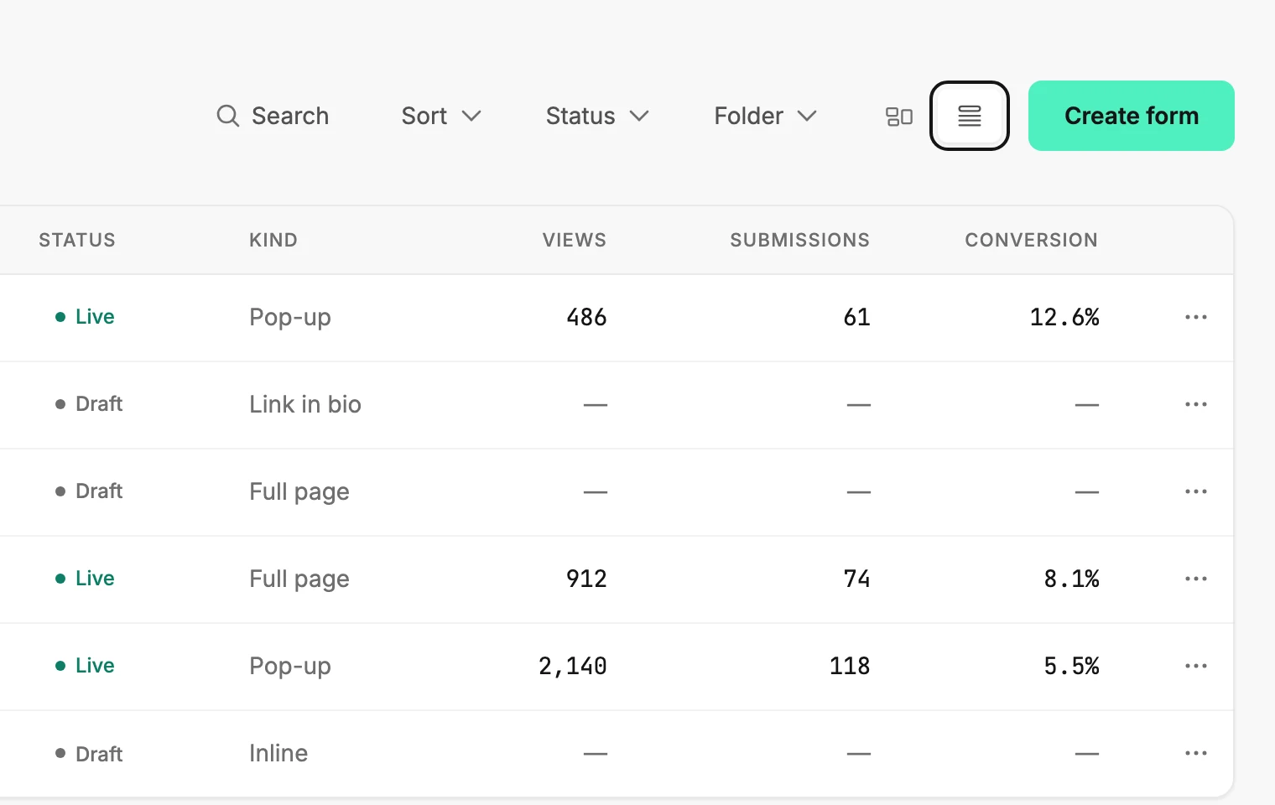1275x805 pixels.
Task: Click the Search magnifier icon
Action: (x=227, y=116)
